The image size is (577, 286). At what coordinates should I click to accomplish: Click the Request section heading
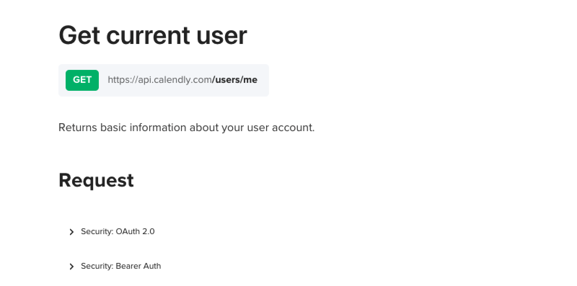tap(96, 180)
